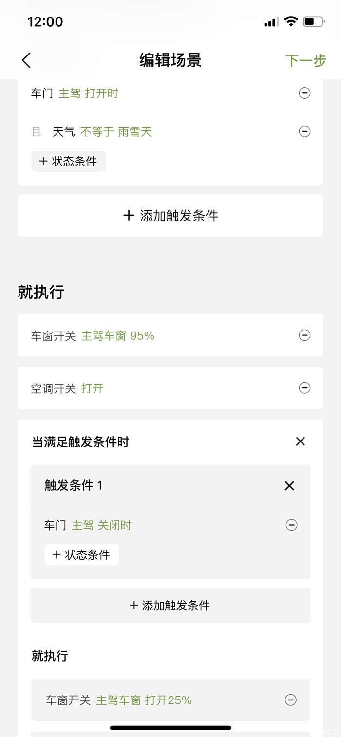Tap the back arrow in the header

point(26,60)
